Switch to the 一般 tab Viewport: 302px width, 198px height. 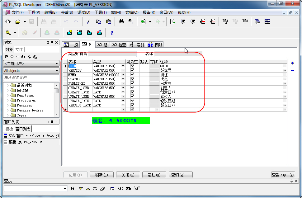[x=71, y=45]
